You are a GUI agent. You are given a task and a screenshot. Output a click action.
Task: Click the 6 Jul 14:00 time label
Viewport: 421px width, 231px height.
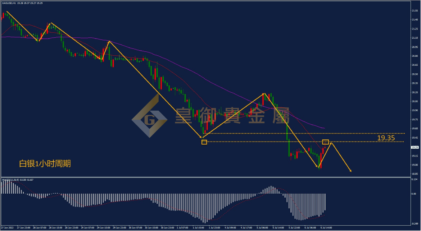(x=326, y=227)
